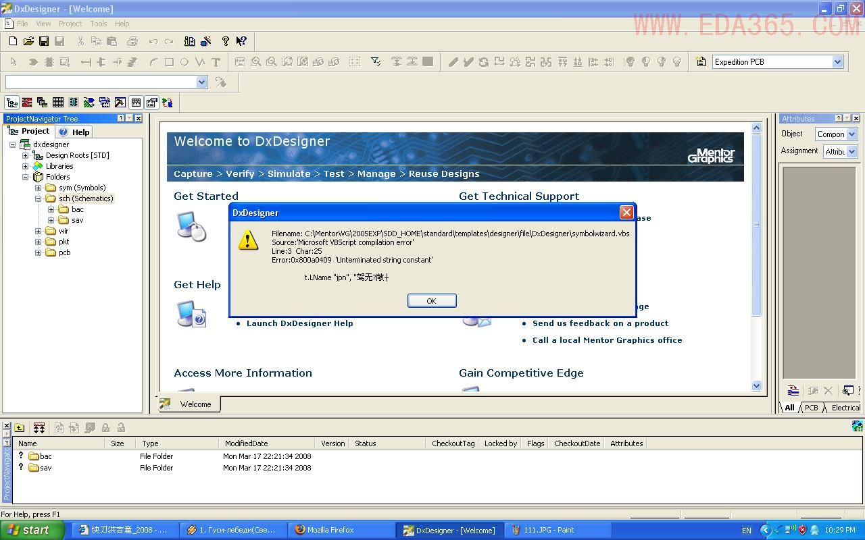The image size is (865, 540).
Task: Click the Name column header in file list
Action: tap(59, 443)
